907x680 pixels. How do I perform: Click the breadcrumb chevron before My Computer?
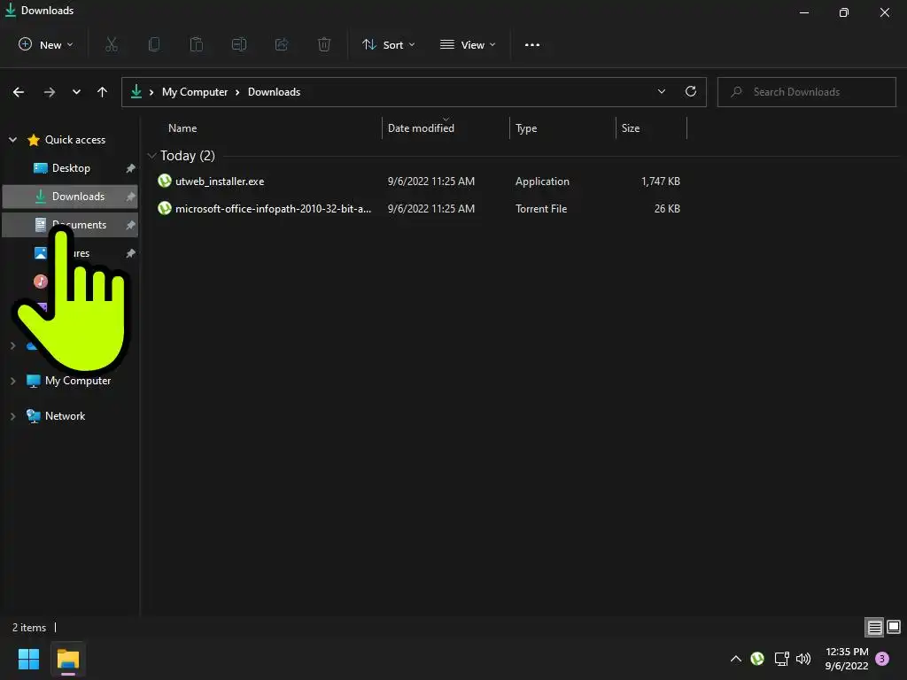click(151, 92)
